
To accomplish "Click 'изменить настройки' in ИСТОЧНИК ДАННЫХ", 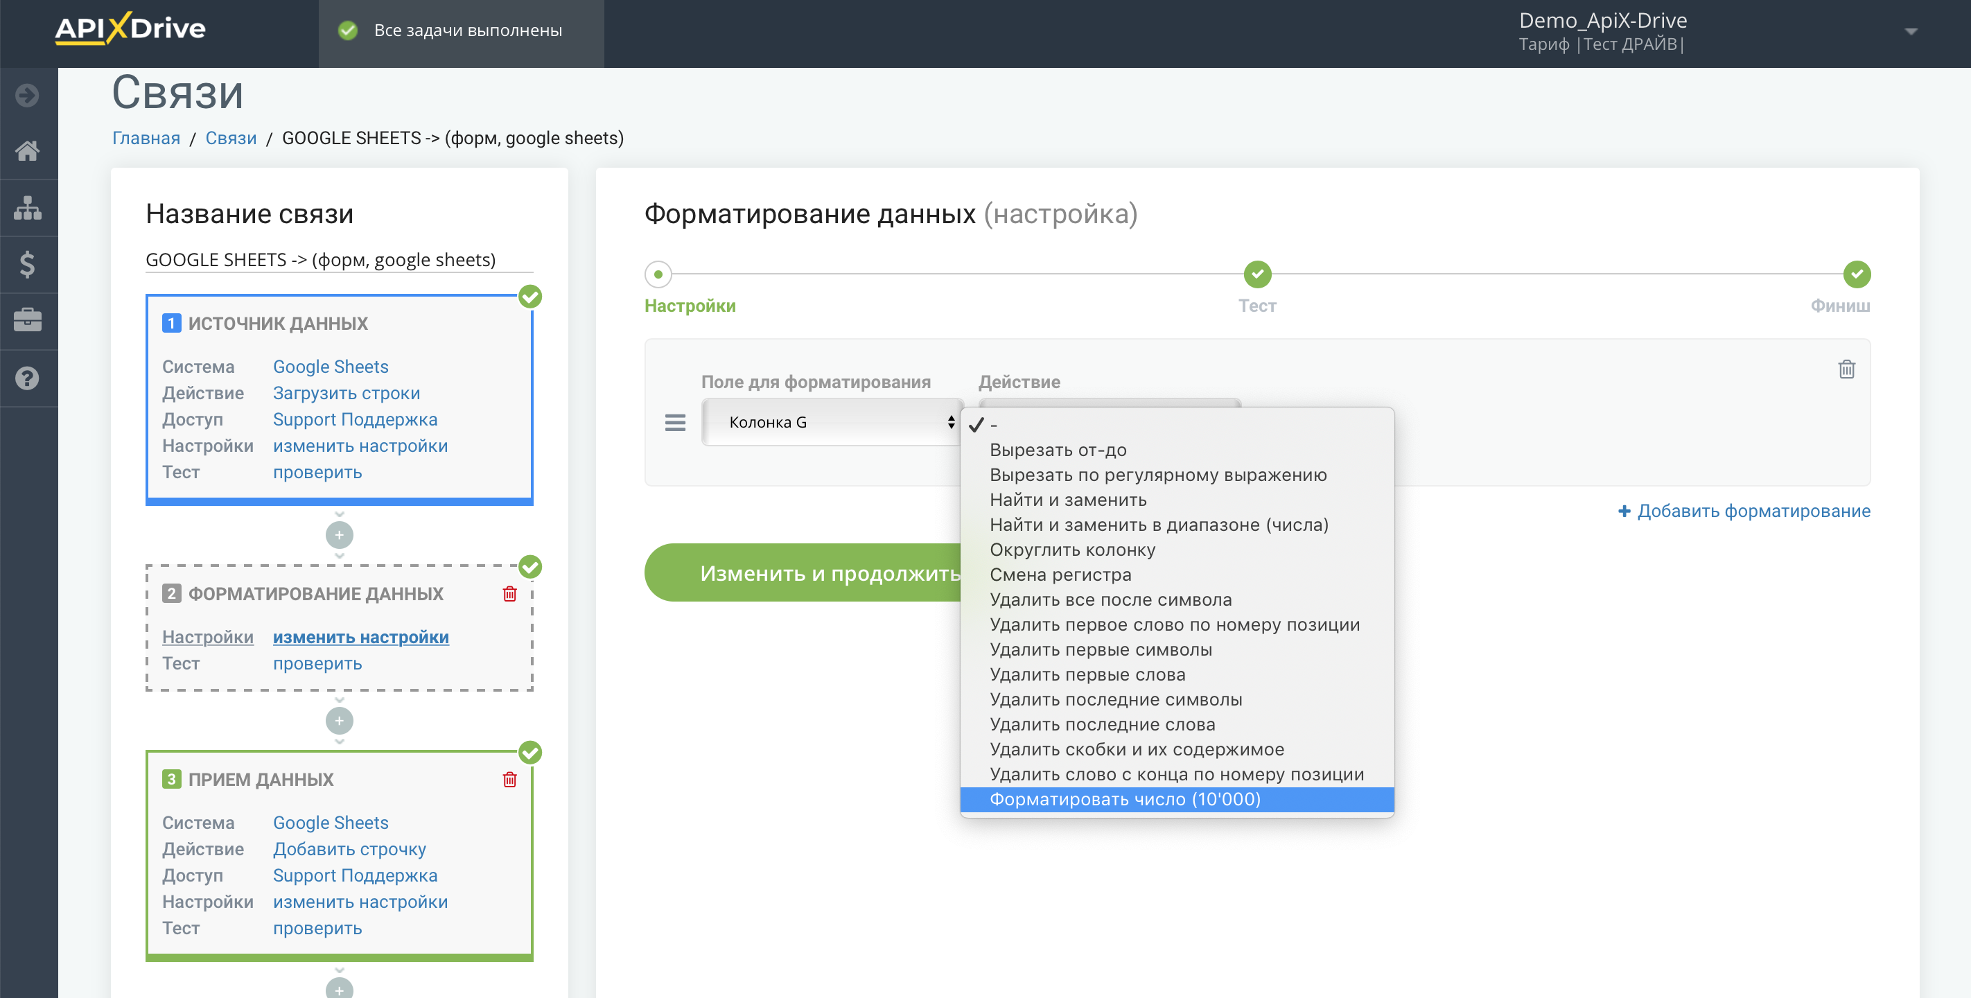I will point(360,446).
